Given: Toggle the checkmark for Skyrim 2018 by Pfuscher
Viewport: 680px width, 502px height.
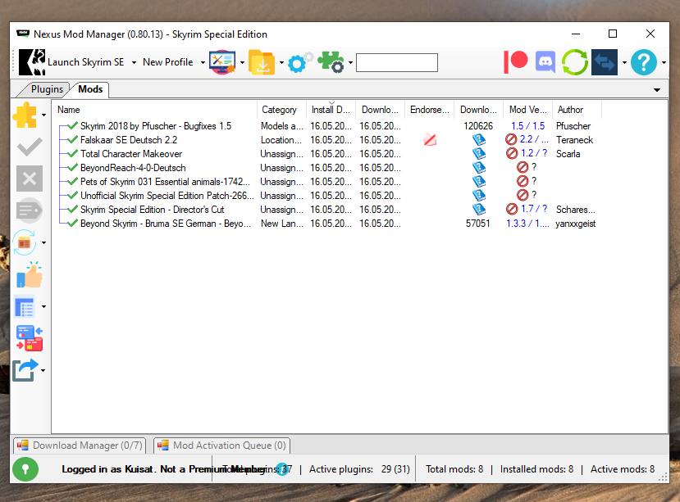Looking at the screenshot, I should tap(73, 126).
